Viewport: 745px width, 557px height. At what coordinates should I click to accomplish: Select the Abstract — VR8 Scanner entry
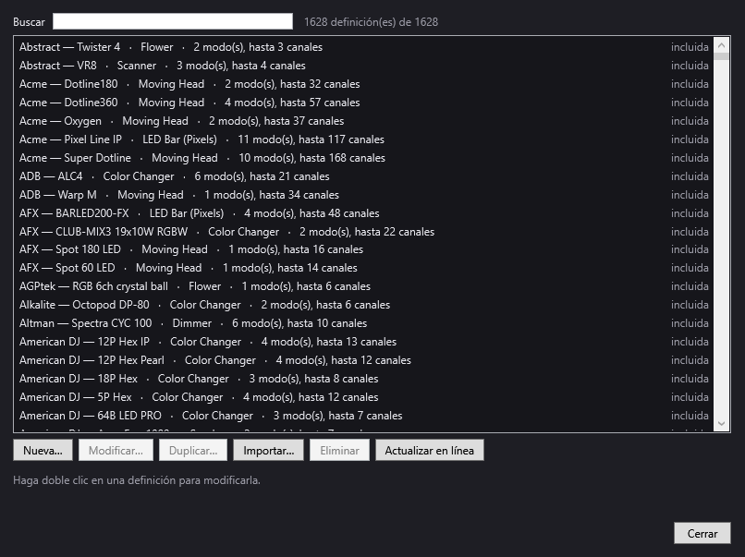coord(363,66)
